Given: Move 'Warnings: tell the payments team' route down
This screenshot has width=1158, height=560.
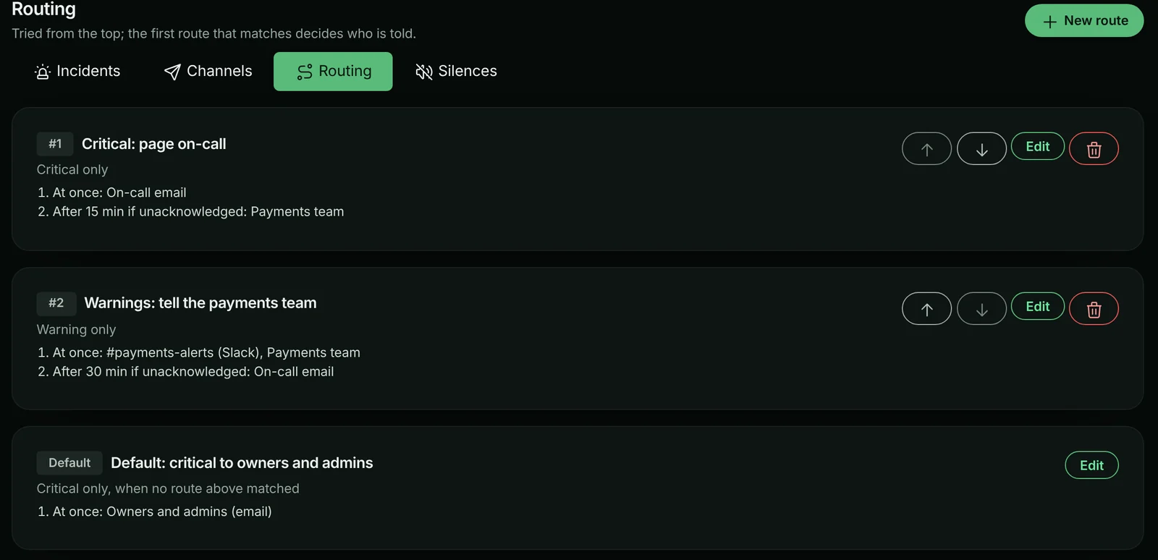Looking at the screenshot, I should (981, 309).
